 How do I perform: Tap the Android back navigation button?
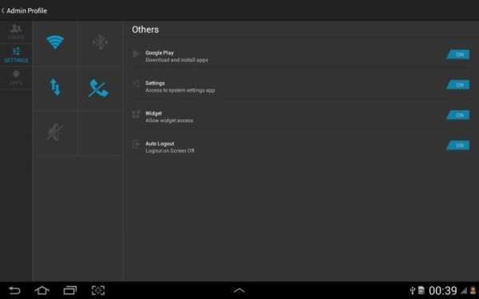click(14, 290)
